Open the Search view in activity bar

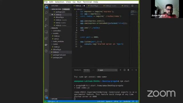(46, 13)
